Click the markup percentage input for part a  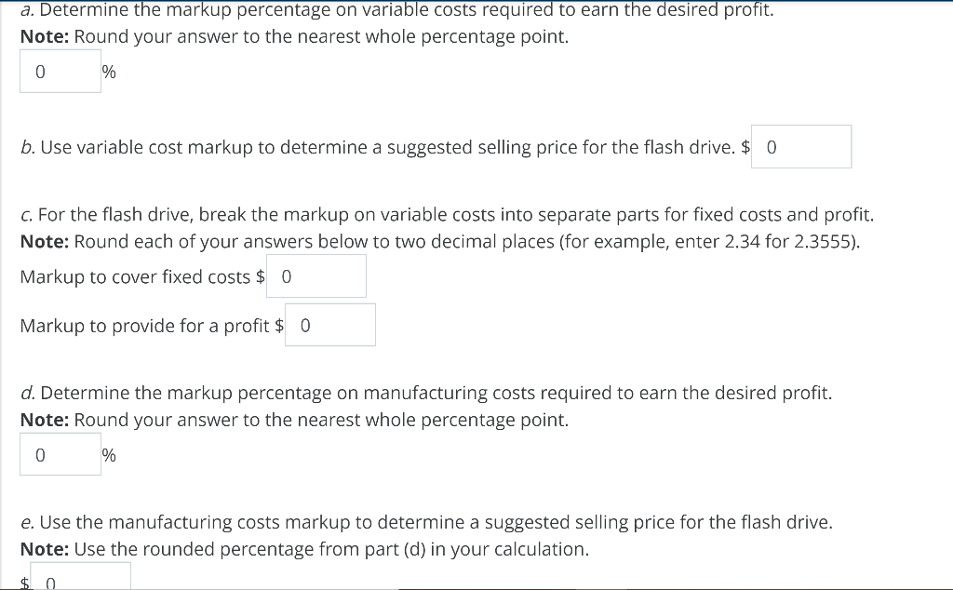pyautogui.click(x=60, y=71)
